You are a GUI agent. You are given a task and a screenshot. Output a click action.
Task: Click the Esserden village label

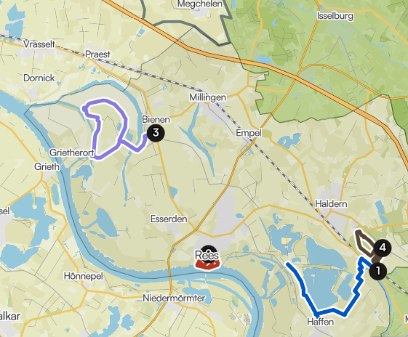(169, 219)
